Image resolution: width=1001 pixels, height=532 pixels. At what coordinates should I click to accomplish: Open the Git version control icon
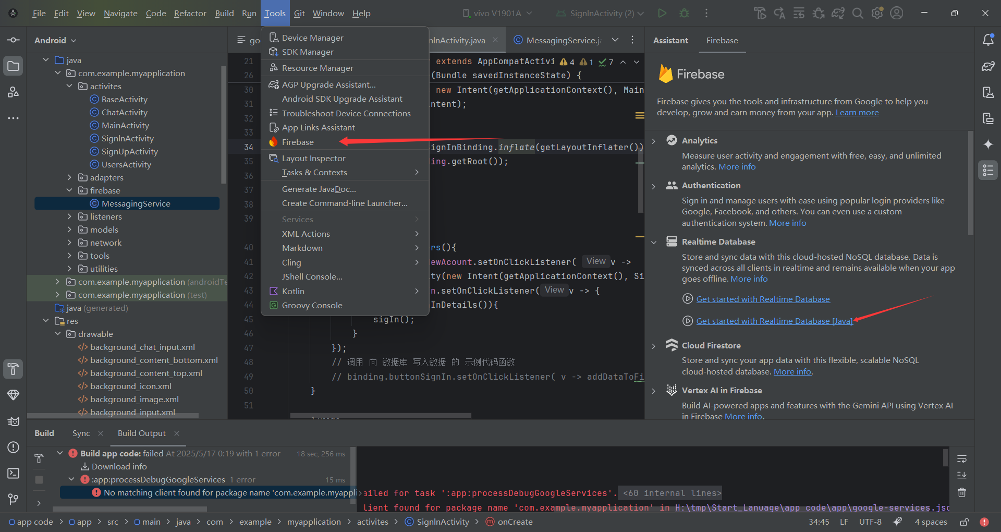tap(14, 499)
